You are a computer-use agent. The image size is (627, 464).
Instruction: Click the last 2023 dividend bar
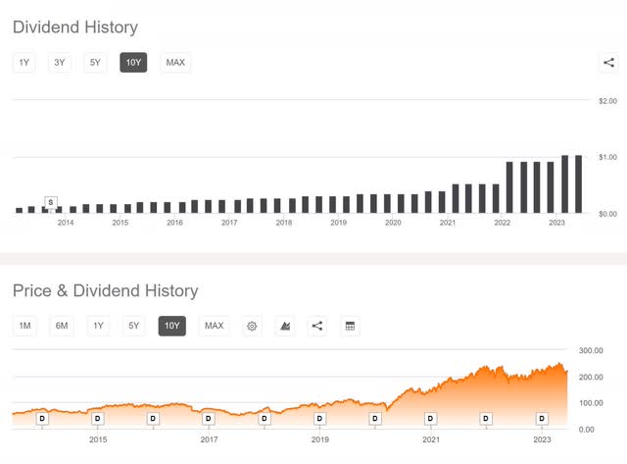578,184
